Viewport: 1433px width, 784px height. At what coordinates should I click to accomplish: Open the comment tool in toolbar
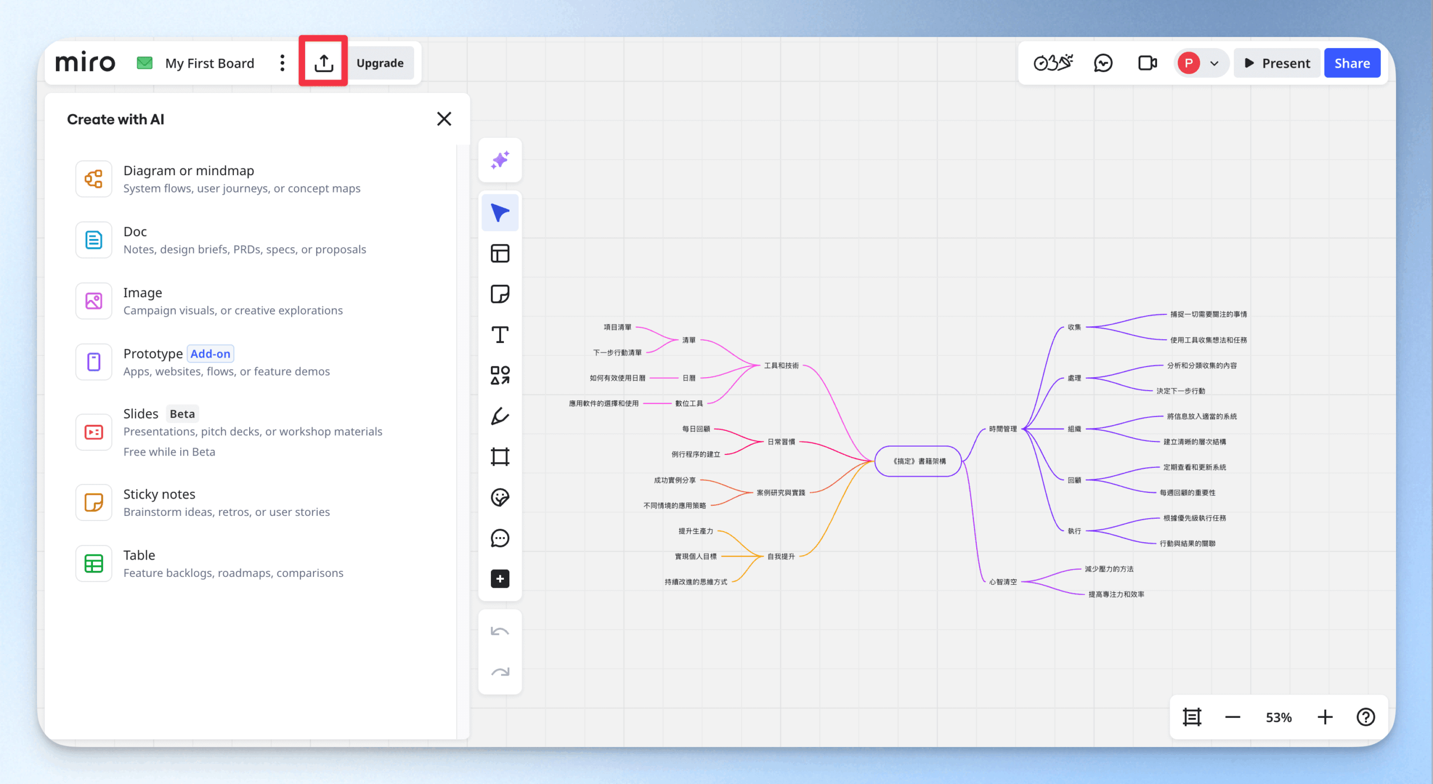pyautogui.click(x=500, y=538)
